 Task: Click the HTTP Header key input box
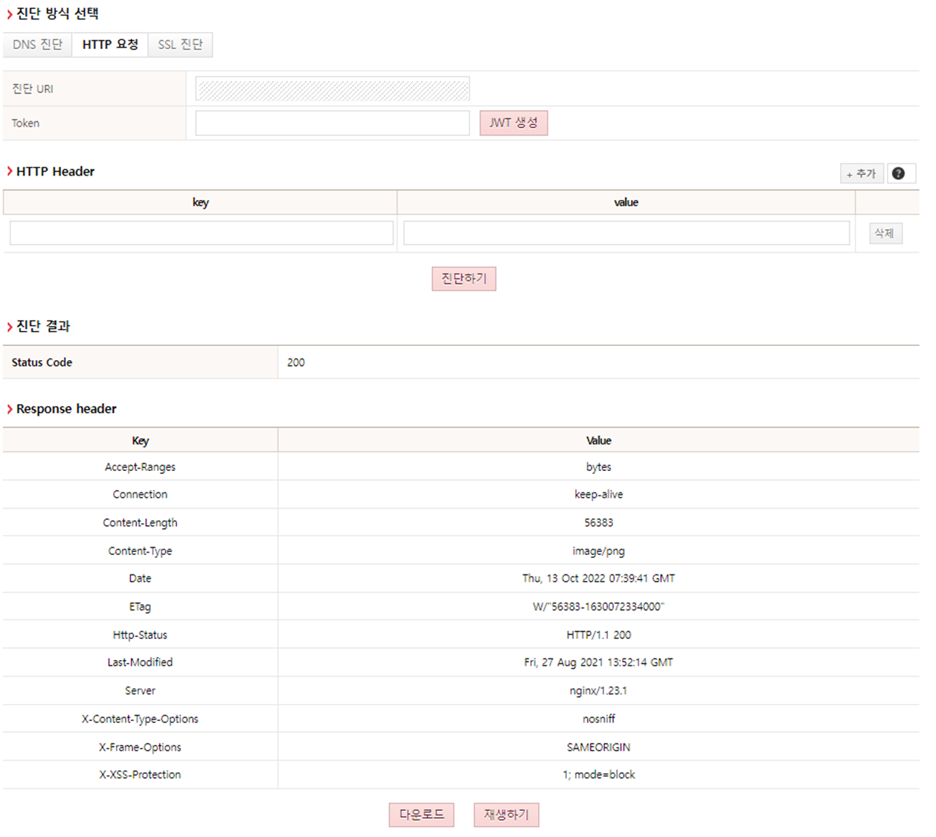[201, 233]
